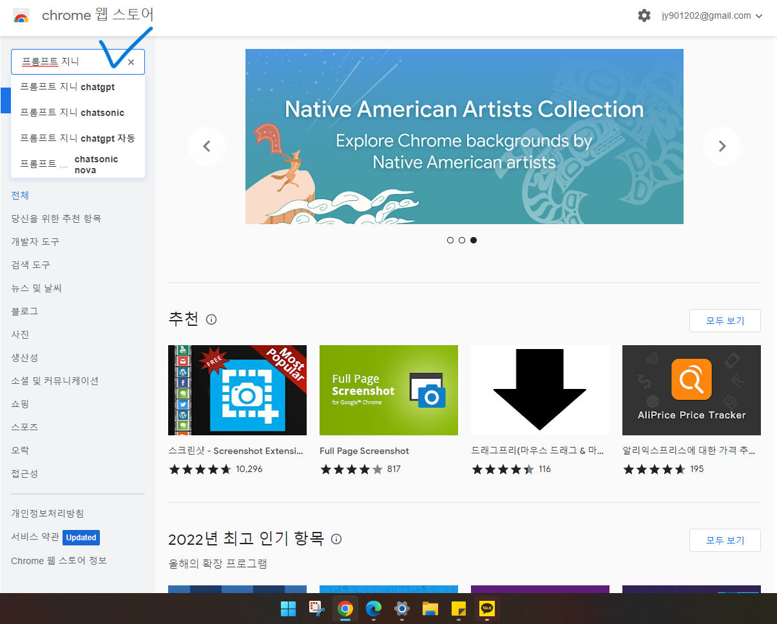
Task: Click the 스크린샷 - Screenshot Extensi... title
Action: click(235, 451)
